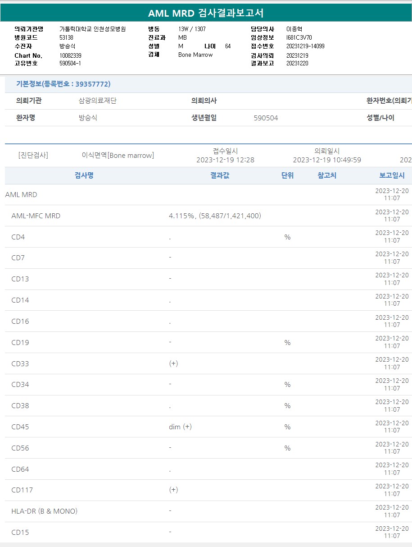This screenshot has height=547, width=412.
Task: Select 고유번호 value 590504-1
Action: coord(70,64)
